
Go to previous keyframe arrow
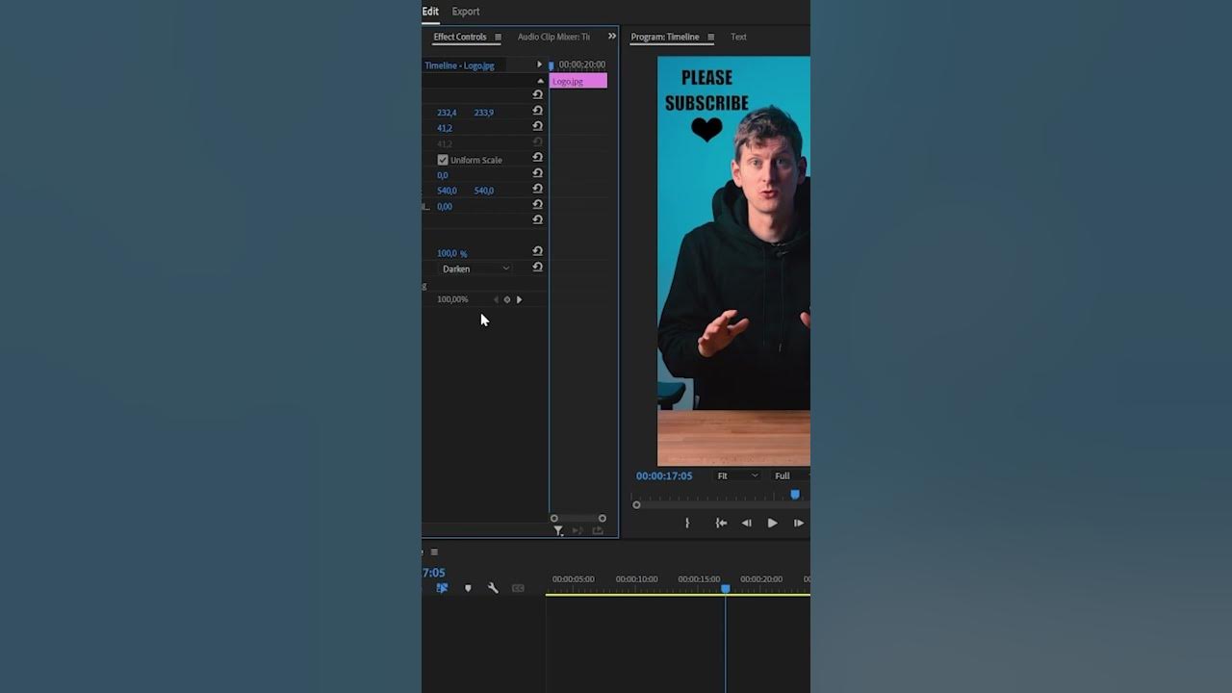click(x=497, y=299)
